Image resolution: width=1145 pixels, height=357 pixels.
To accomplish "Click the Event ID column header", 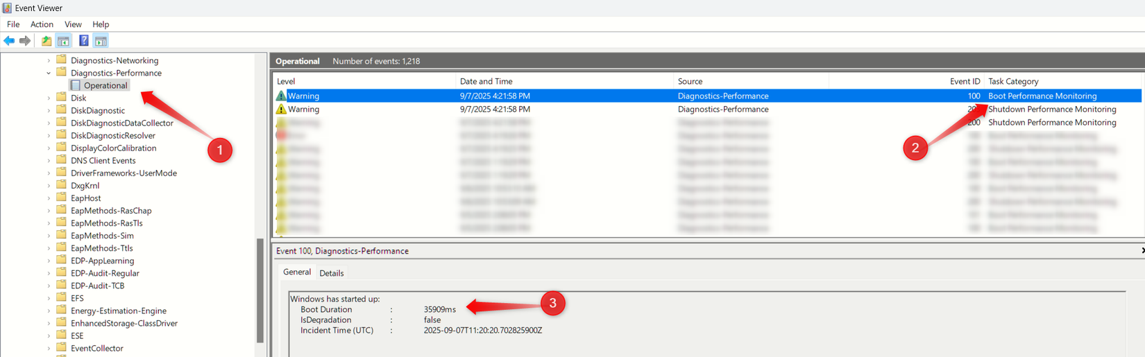I will point(965,81).
